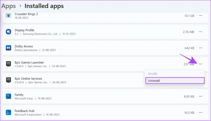
Task: Click the 642 KB size value
Action: (x=189, y=48)
